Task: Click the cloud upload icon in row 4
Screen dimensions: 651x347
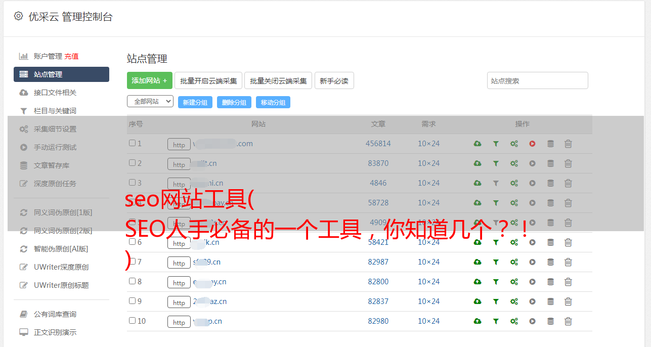Action: pyautogui.click(x=478, y=203)
